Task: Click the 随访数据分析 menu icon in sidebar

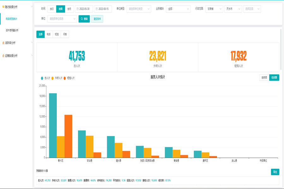Action: (3, 7)
